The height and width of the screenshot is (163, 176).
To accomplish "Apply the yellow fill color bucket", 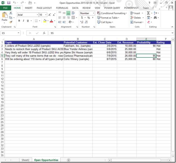I will tap(45, 21).
